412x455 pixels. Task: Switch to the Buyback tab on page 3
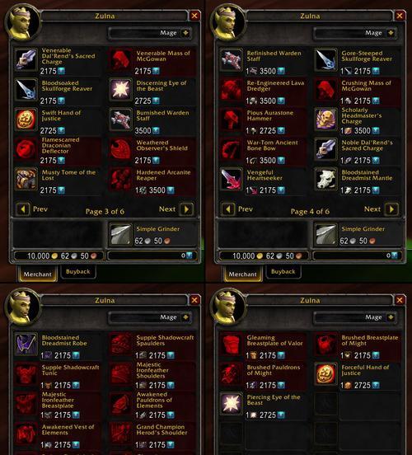point(78,272)
